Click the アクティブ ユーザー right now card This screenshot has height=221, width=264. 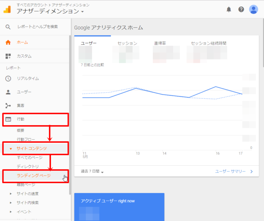[x=119, y=207]
